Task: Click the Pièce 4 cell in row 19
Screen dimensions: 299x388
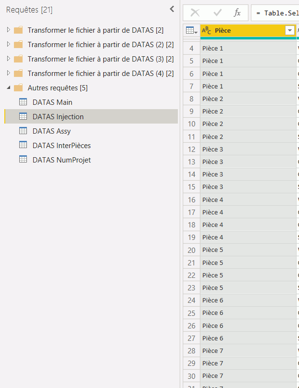Action: pos(248,238)
